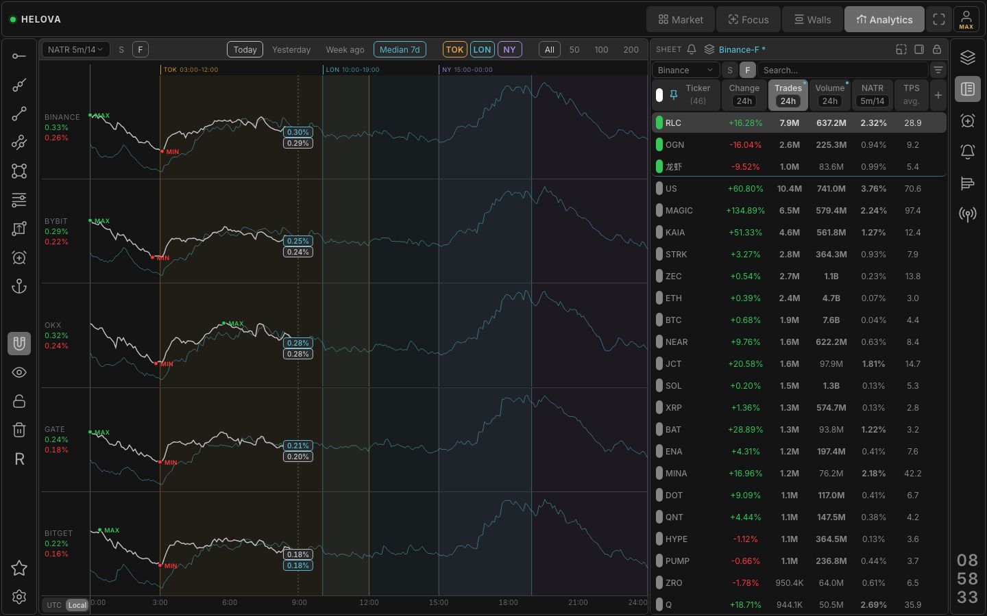Toggle the magnet snap tool

[19, 344]
